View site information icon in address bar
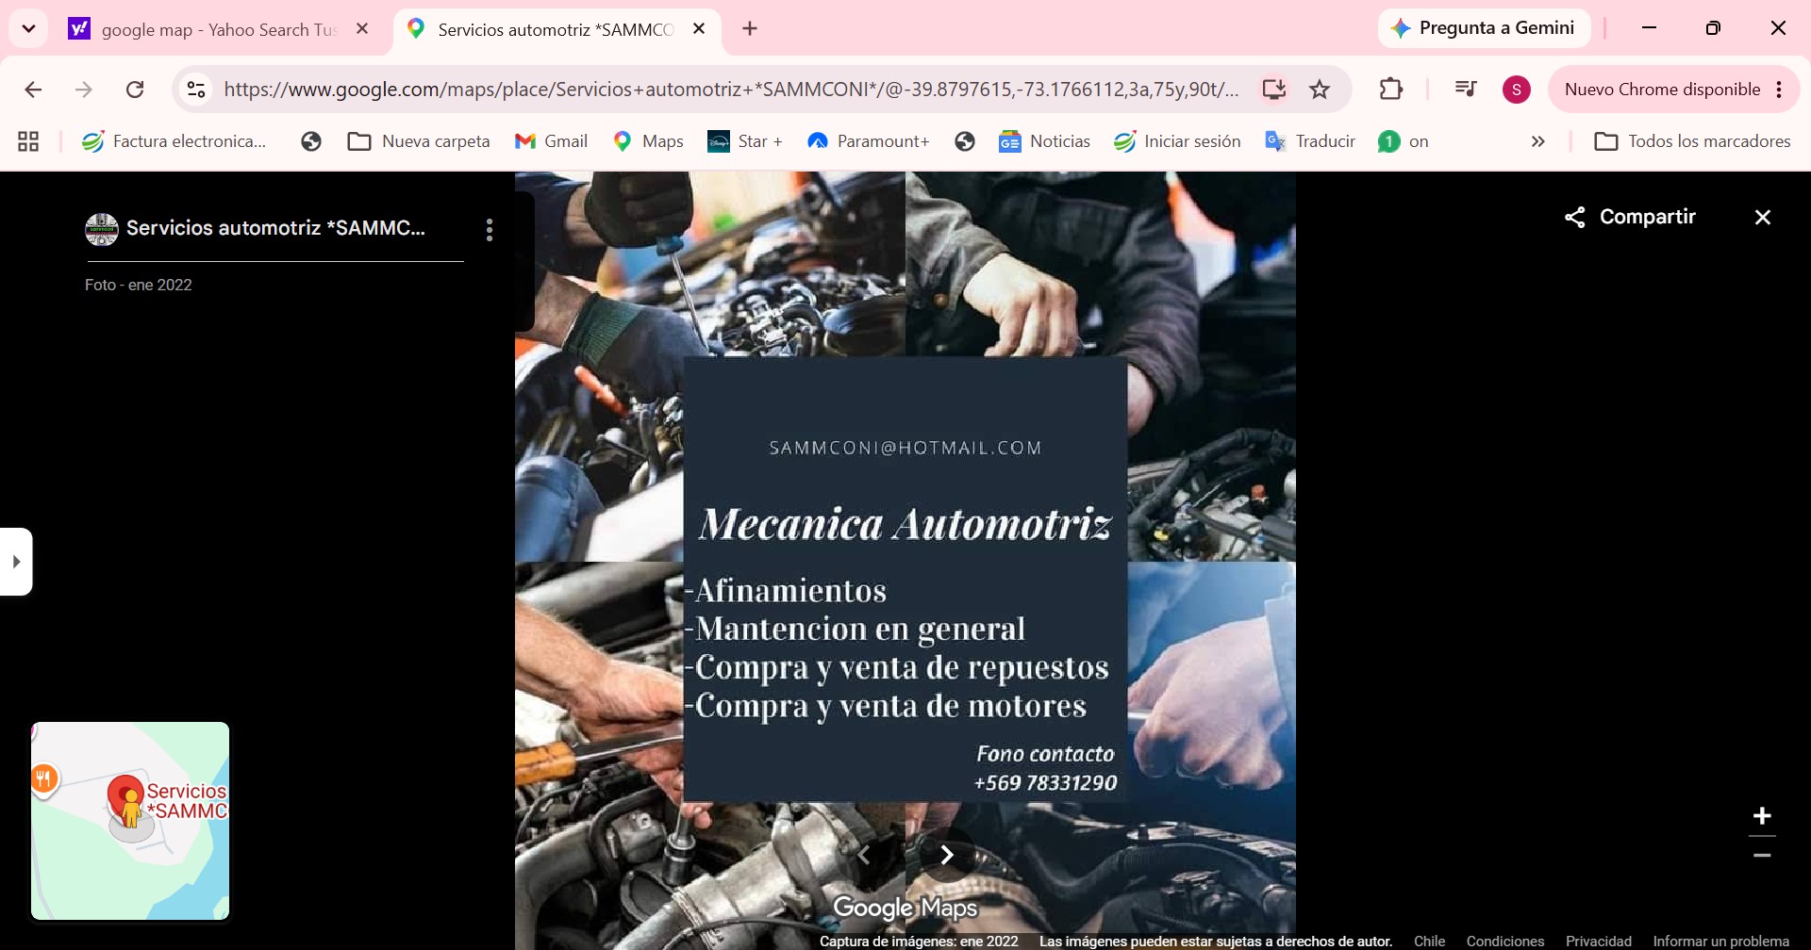Viewport: 1811px width, 950px height. tap(196, 90)
